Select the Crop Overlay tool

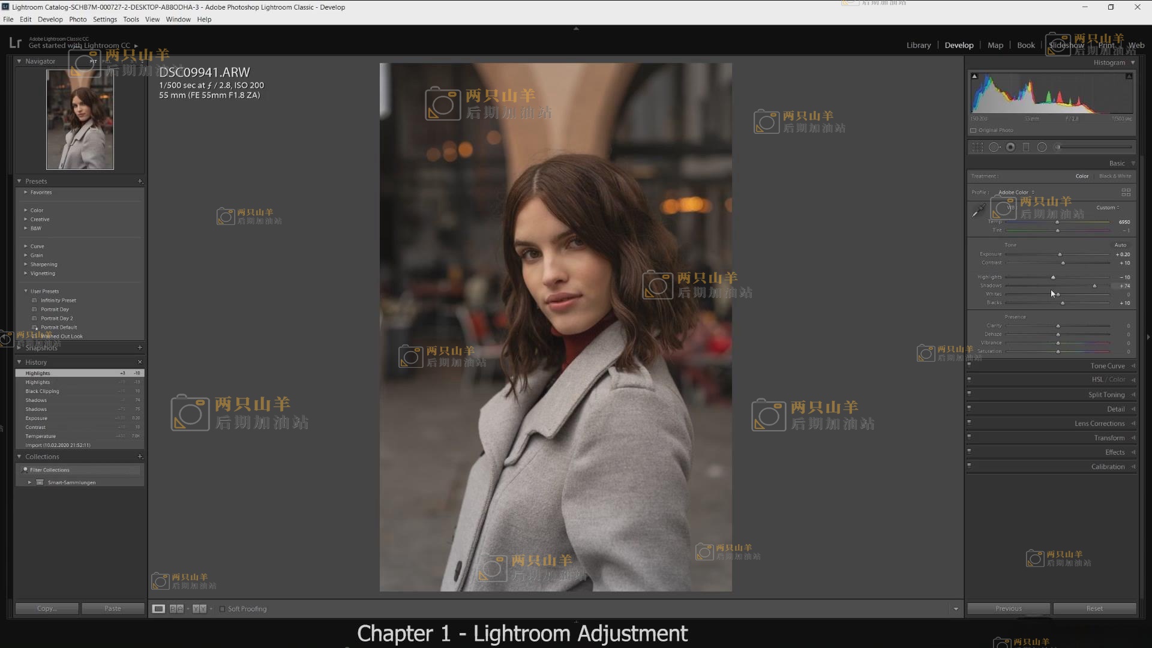click(977, 147)
